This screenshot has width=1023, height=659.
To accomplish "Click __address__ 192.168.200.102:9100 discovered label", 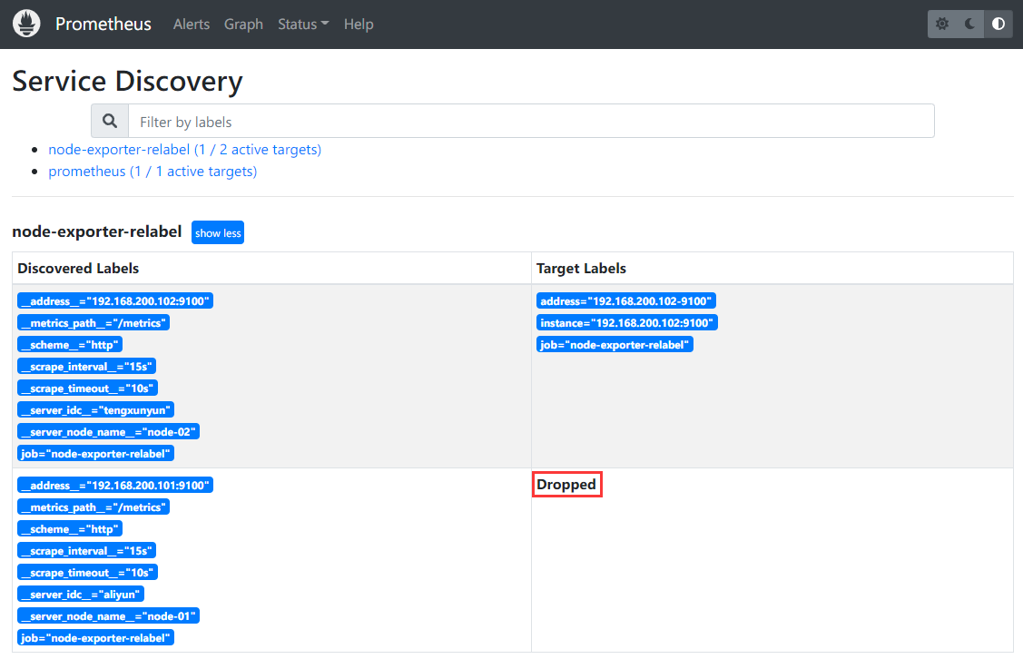I will (x=115, y=300).
